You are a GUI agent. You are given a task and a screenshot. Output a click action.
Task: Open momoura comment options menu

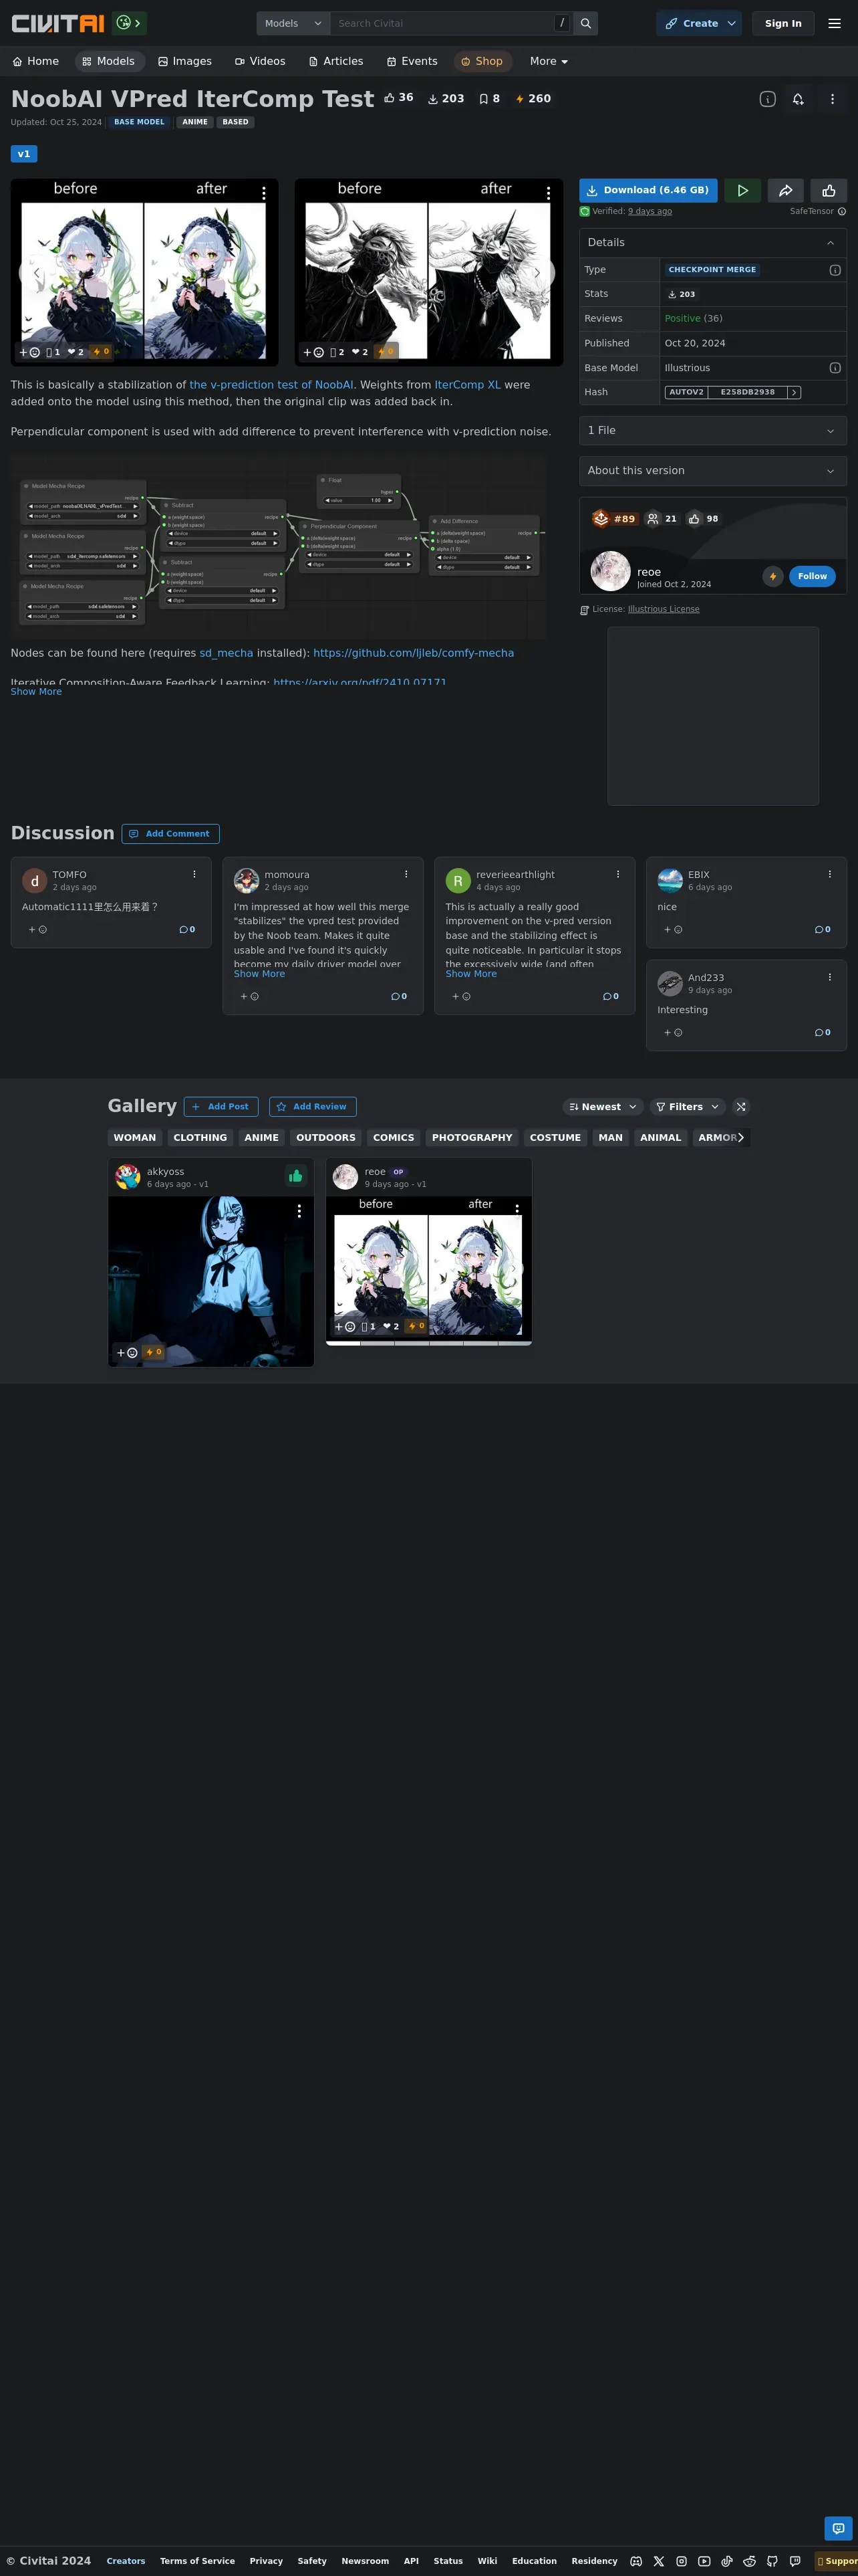(406, 874)
